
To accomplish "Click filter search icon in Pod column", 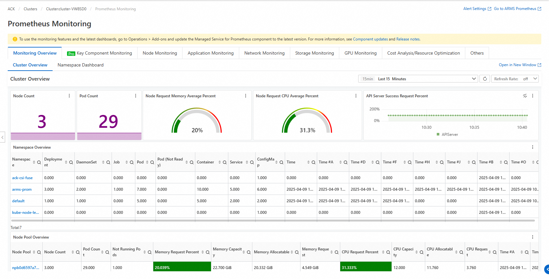I will 152,162.
